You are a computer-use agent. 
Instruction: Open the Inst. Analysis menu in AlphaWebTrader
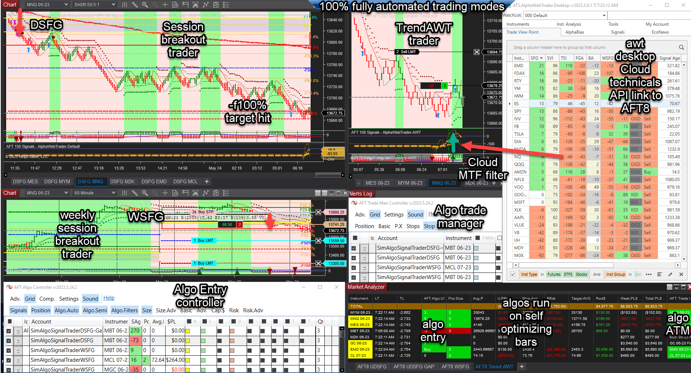pos(569,24)
